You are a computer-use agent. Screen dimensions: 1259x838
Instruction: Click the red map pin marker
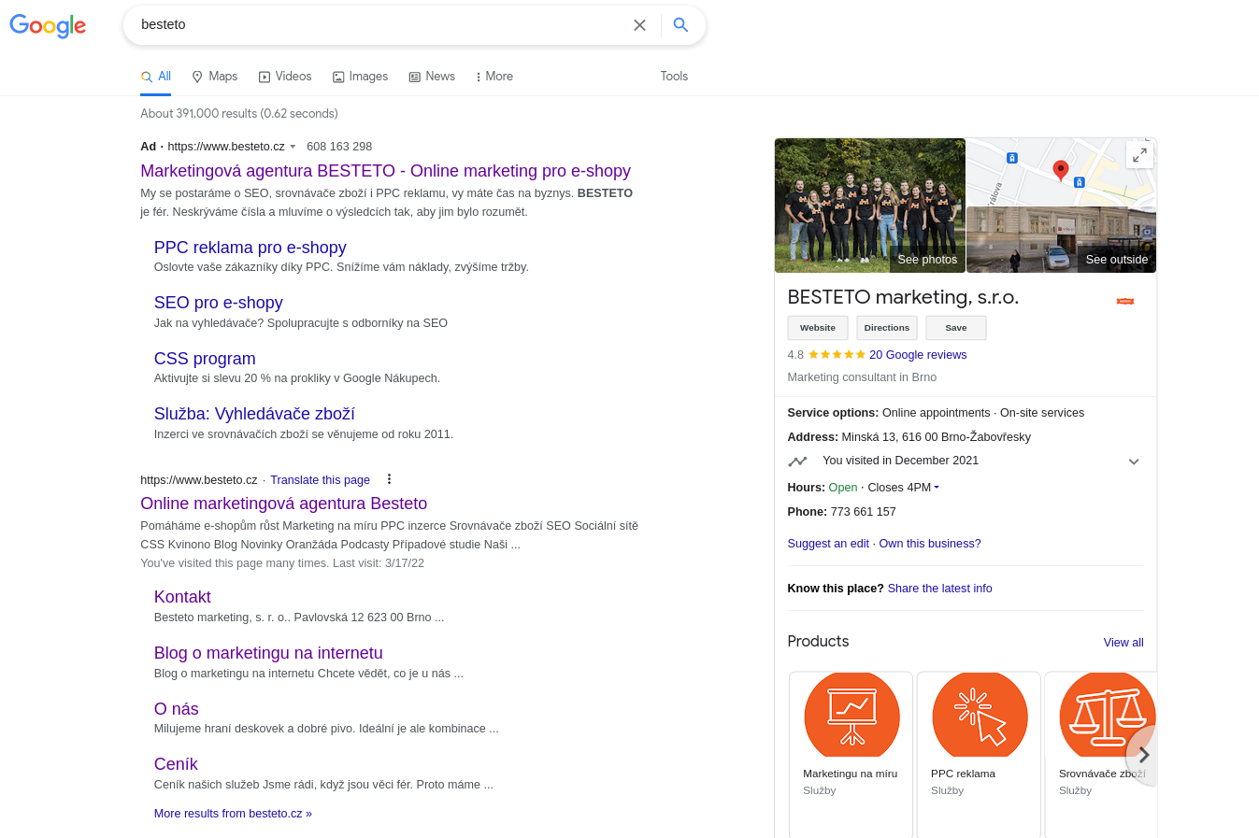click(1060, 169)
